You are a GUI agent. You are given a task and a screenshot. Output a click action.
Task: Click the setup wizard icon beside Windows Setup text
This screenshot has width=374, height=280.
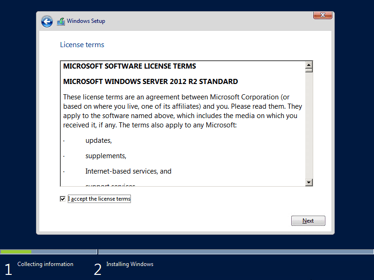pos(60,21)
